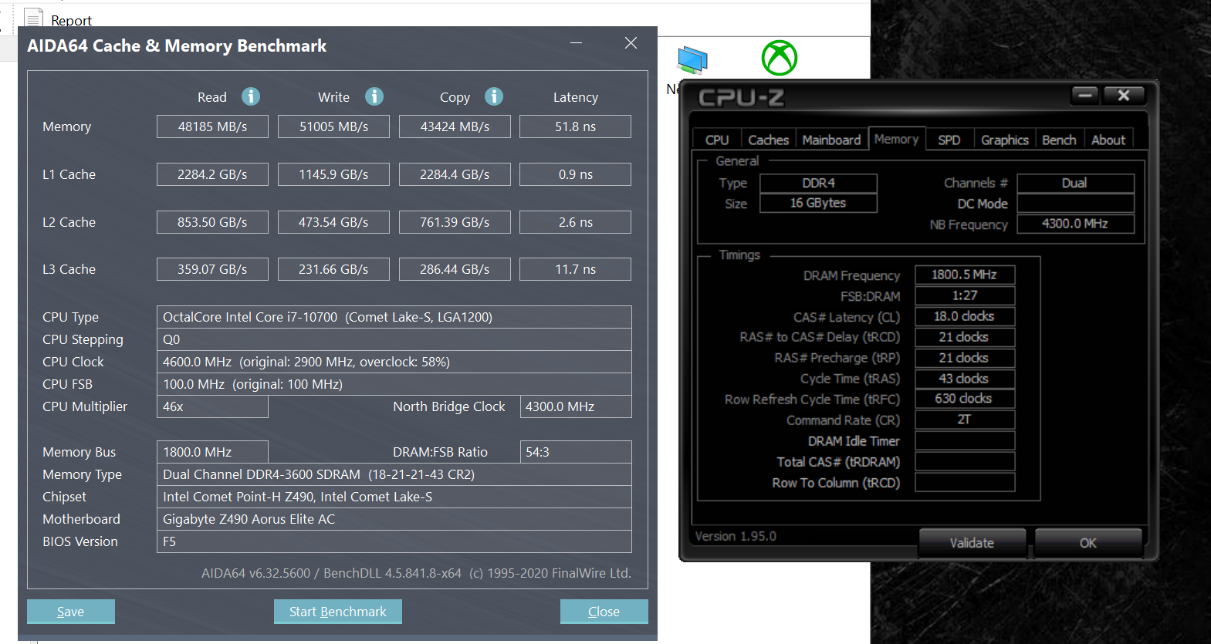Select the Mainboard tab

(831, 140)
